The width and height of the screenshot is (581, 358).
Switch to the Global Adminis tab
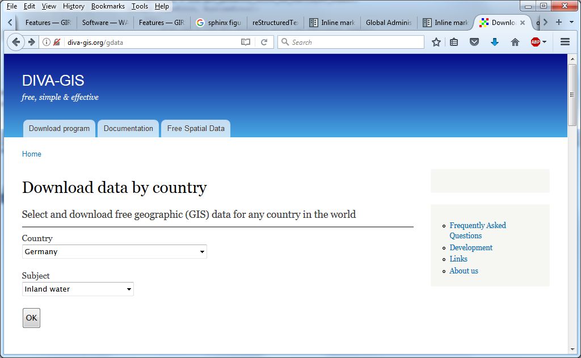[389, 23]
